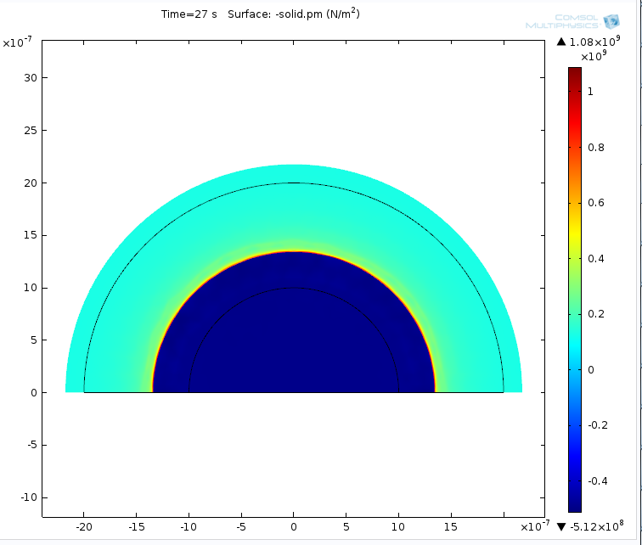Click the minimum value down-triangle marker
The width and height of the screenshot is (642, 545).
pyautogui.click(x=560, y=526)
